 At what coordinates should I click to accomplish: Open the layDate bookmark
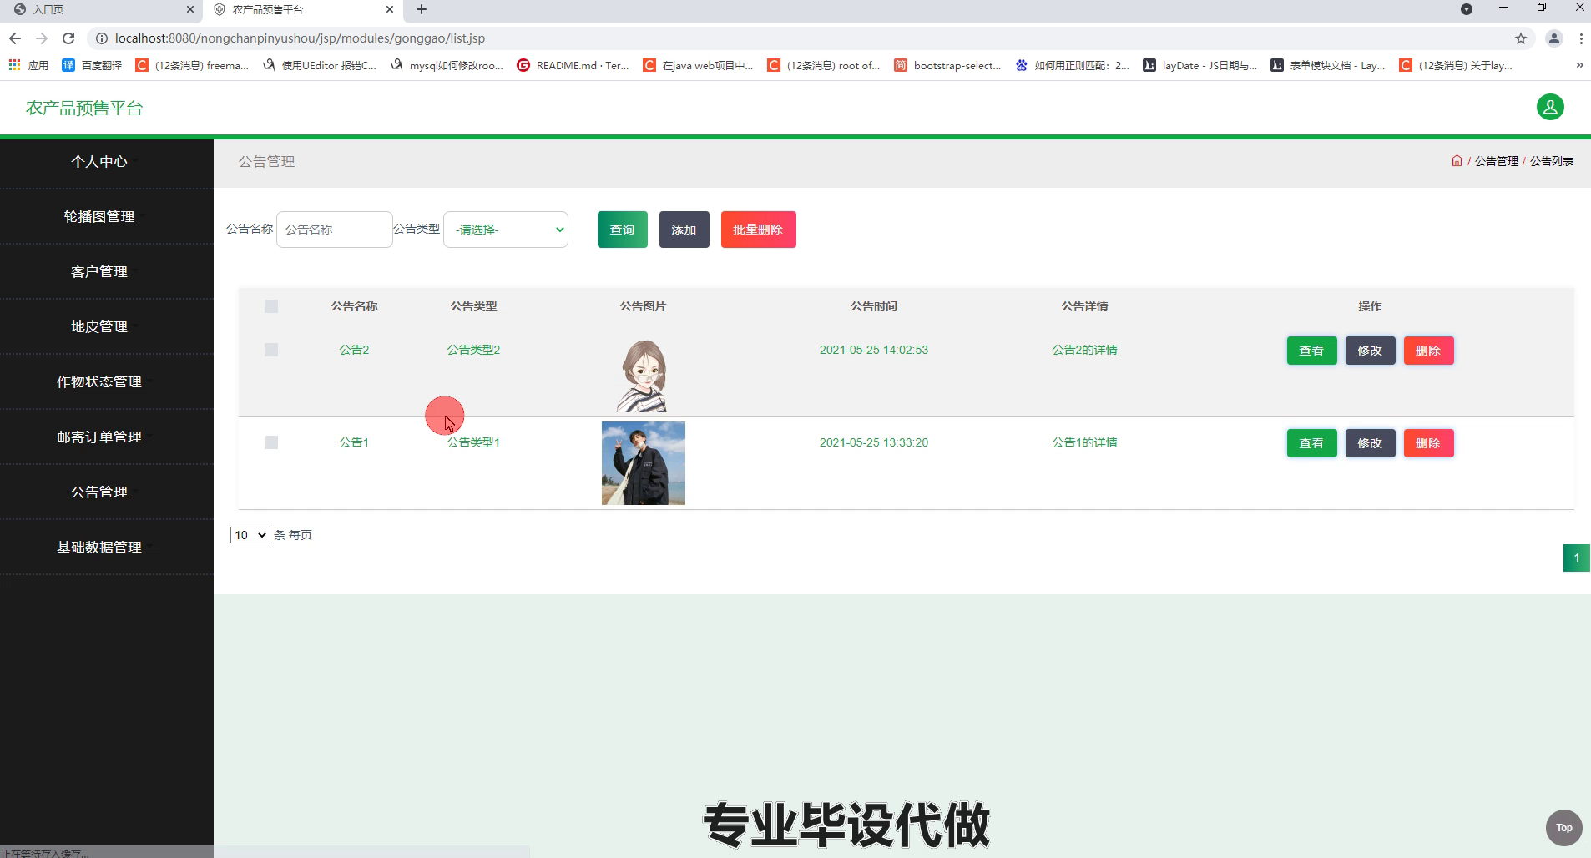(1200, 65)
